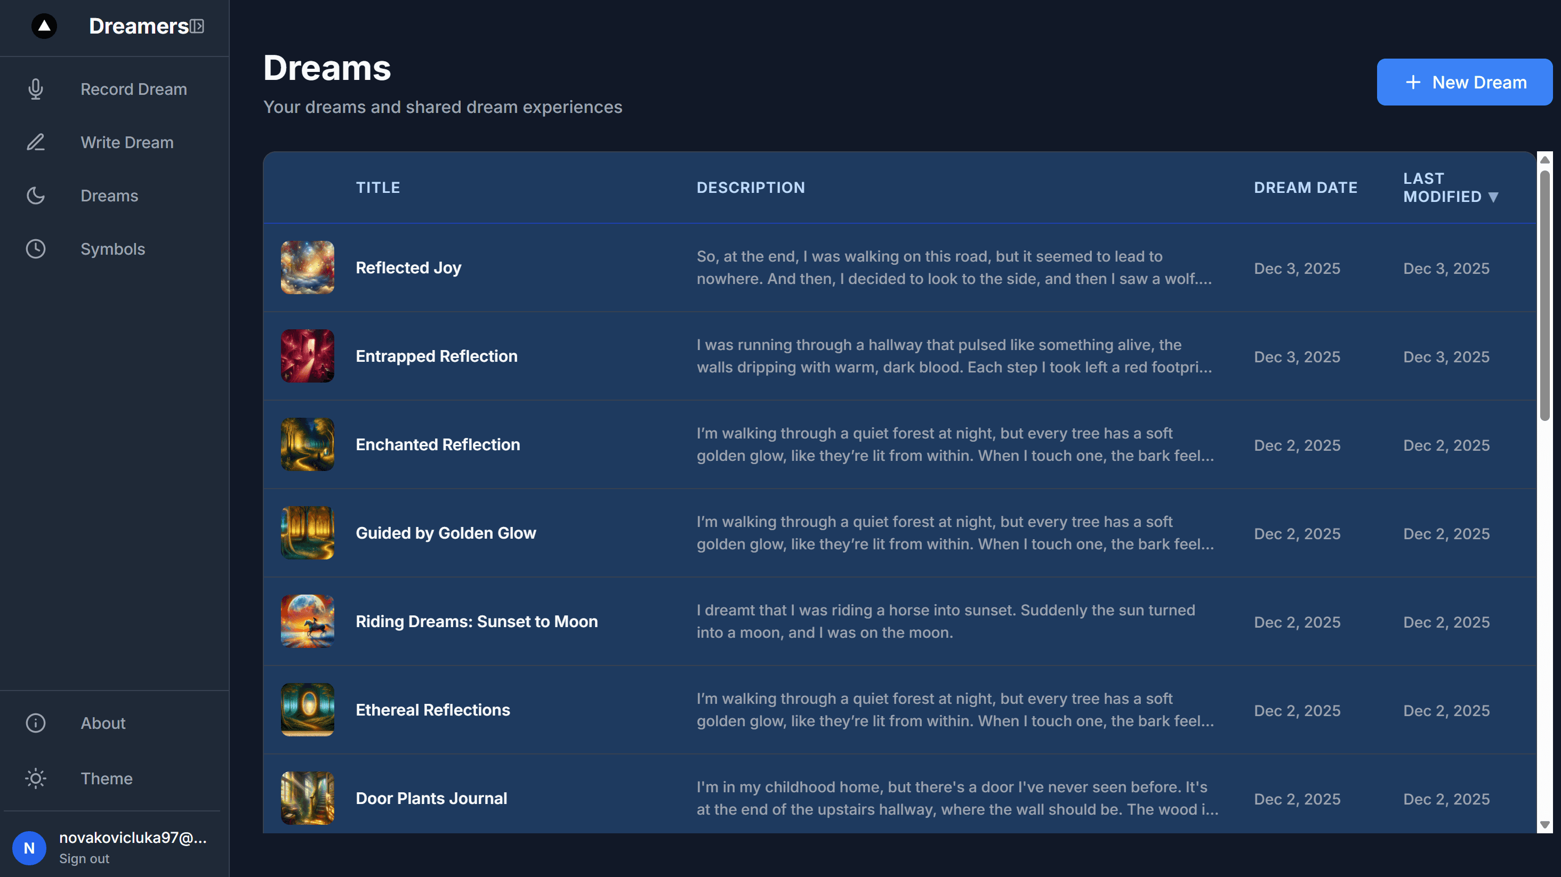1561x877 pixels.
Task: Collapse the sidebar with the panel icon
Action: pyautogui.click(x=197, y=26)
